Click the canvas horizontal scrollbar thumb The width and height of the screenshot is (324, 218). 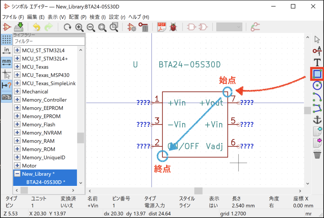198,191
